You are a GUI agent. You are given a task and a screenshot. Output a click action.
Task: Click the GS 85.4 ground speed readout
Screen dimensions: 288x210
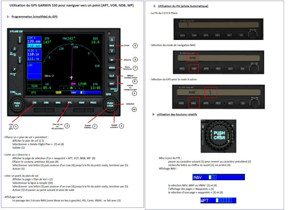point(47,88)
